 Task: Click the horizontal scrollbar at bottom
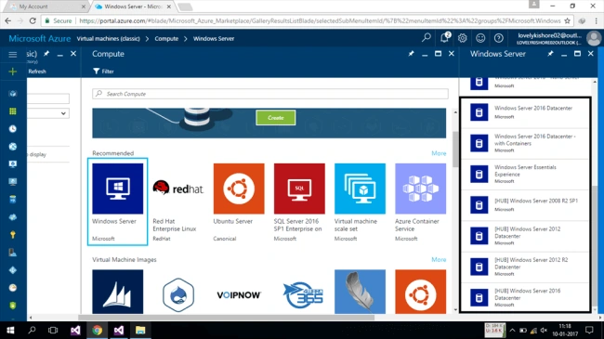coord(226,318)
